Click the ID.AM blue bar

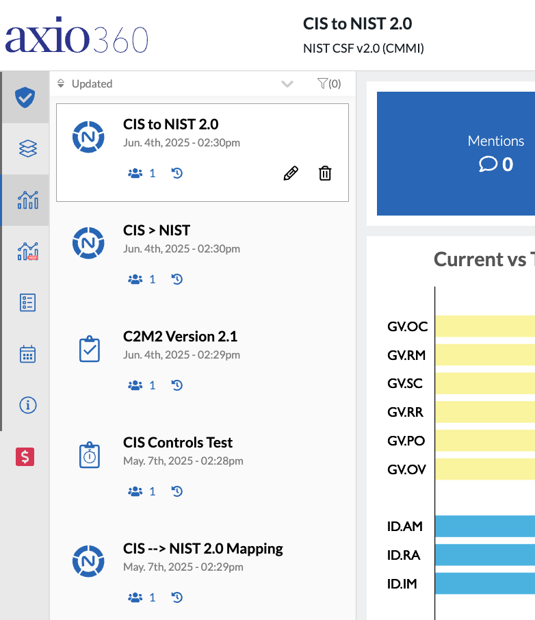coord(485,526)
